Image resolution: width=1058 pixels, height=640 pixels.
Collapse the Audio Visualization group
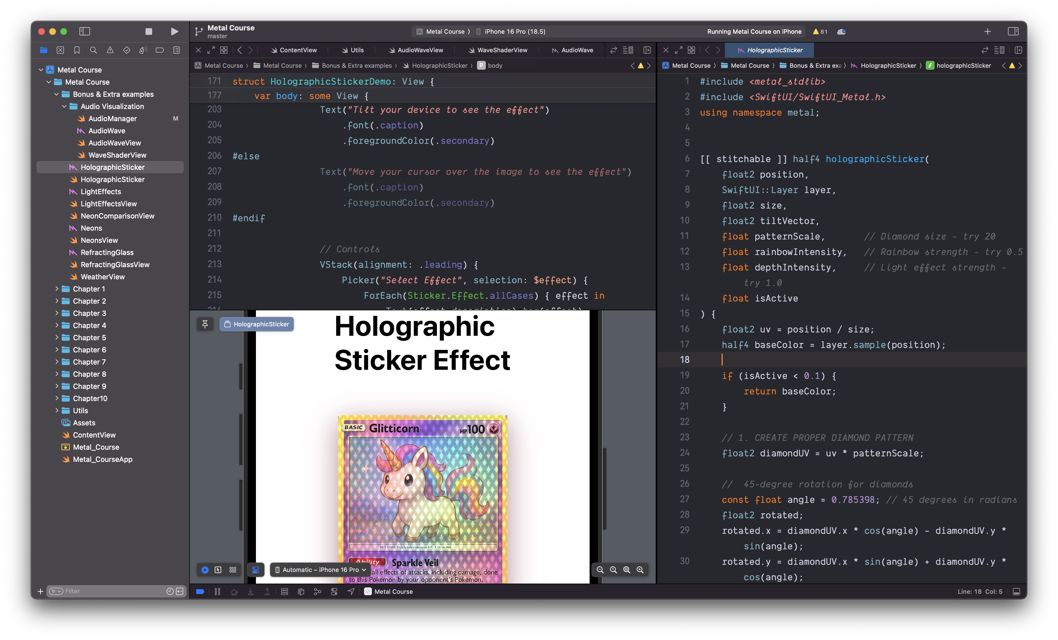pyautogui.click(x=64, y=106)
